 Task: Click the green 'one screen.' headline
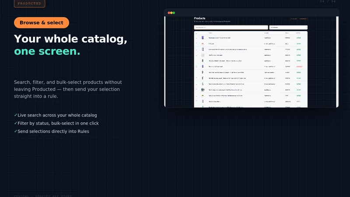tap(47, 51)
